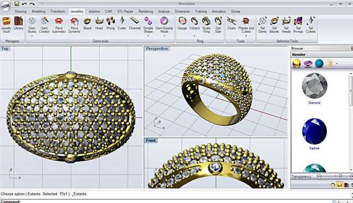
Task: Open the Channel tool
Action: 134,24
